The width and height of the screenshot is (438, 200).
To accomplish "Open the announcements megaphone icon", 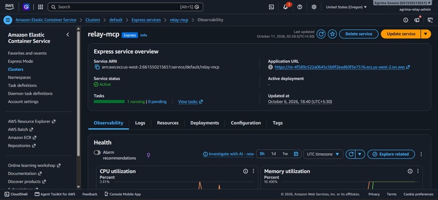I will (x=417, y=20).
